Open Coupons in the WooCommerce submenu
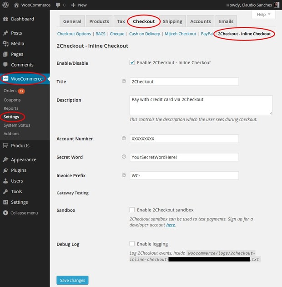The image size is (282, 287). pyautogui.click(x=12, y=100)
